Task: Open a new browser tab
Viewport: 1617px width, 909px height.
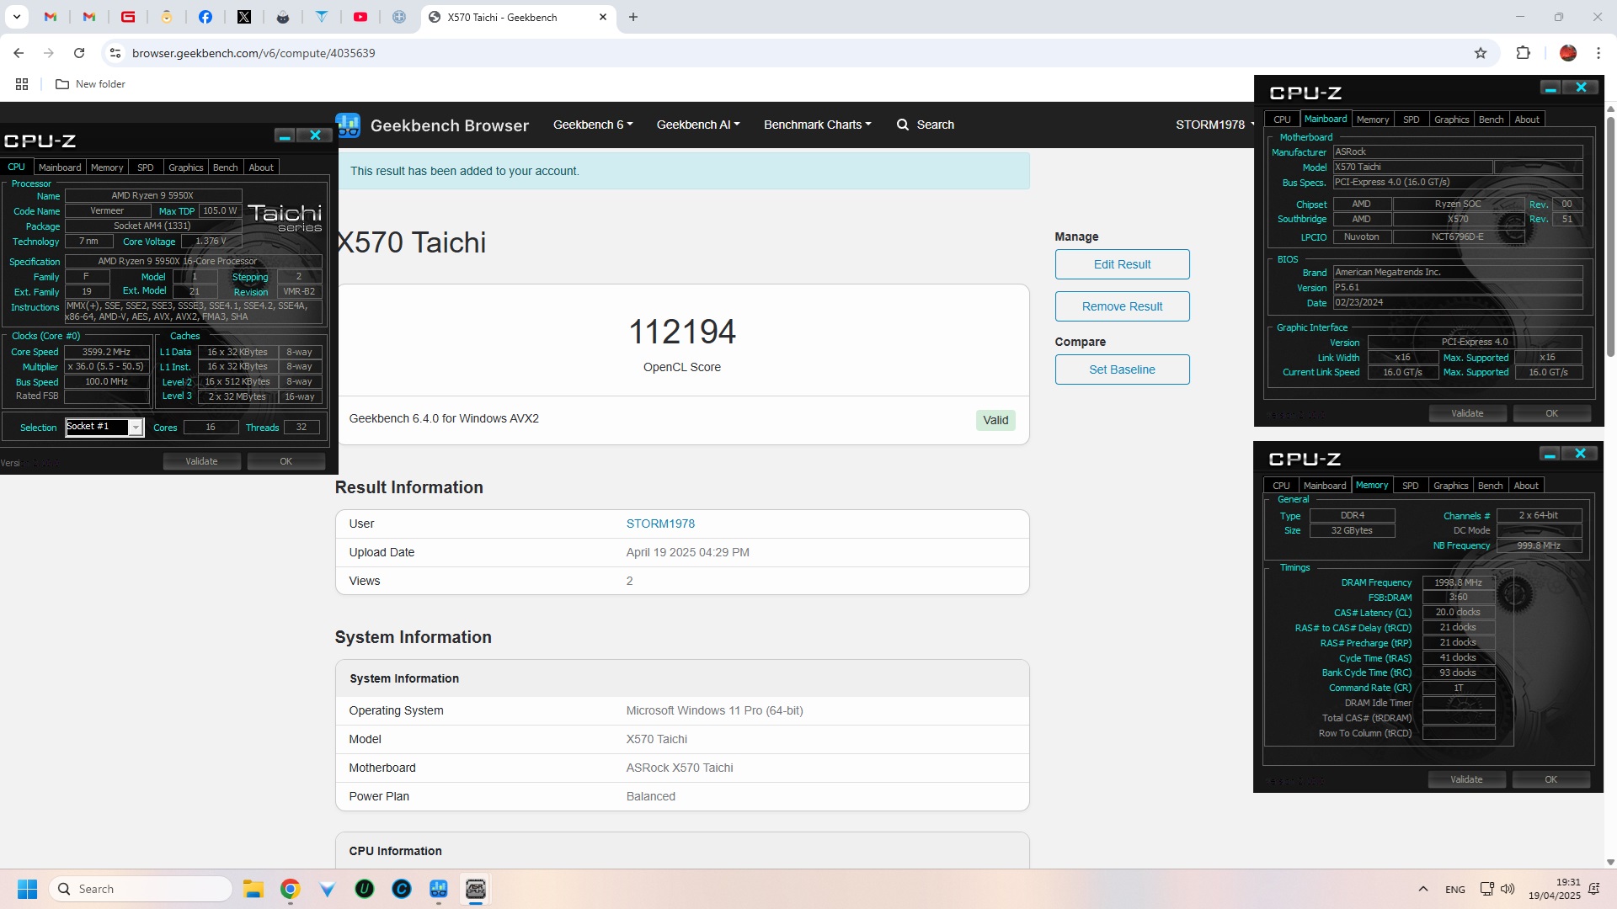Action: click(x=633, y=17)
